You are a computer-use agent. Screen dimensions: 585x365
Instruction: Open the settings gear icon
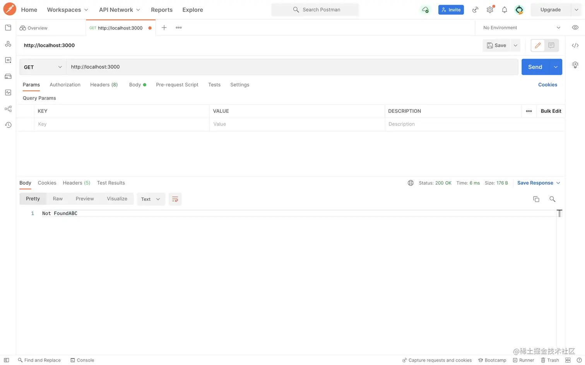(490, 10)
